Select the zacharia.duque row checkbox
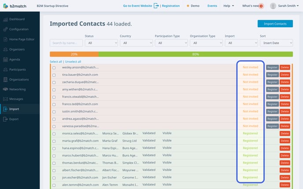The image size is (303, 189). 54,82
